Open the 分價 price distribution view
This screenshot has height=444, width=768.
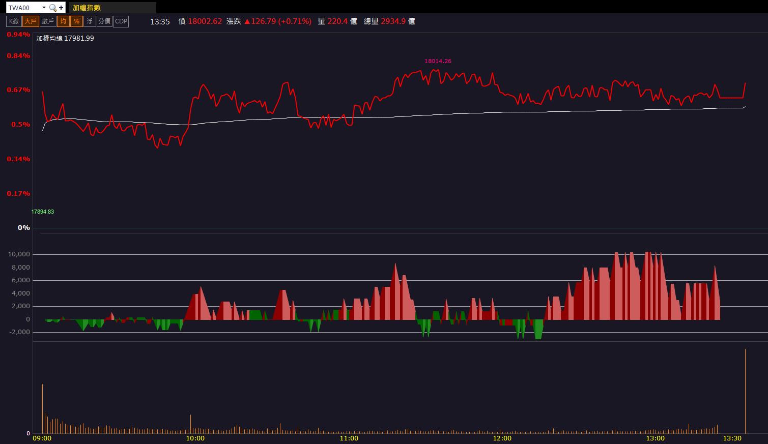pyautogui.click(x=104, y=21)
